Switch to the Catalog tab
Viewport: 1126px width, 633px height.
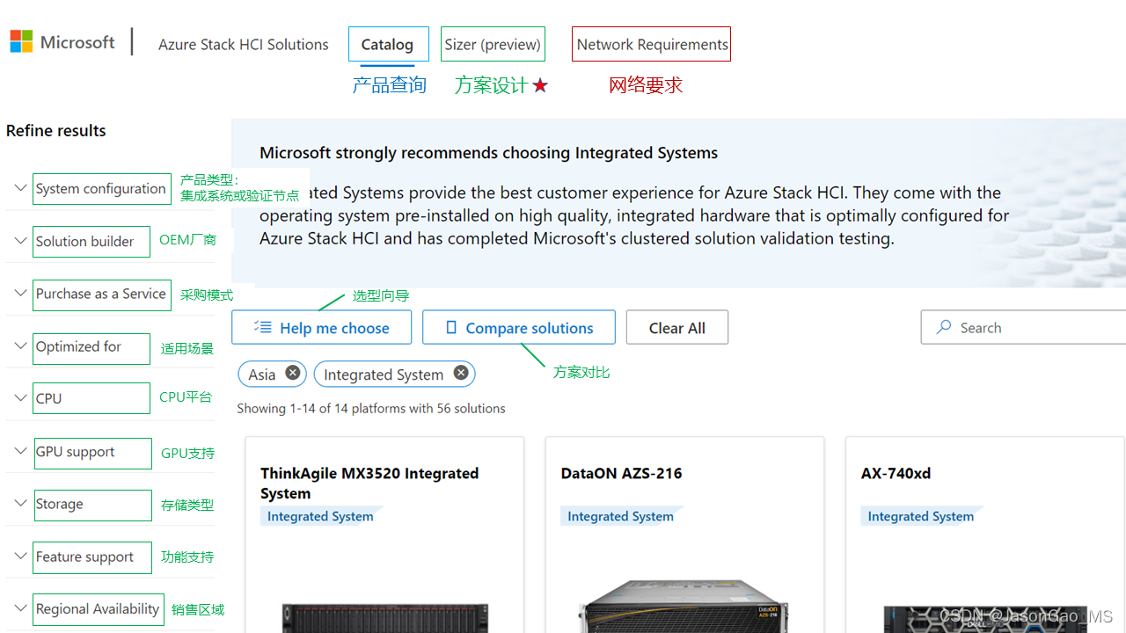point(388,44)
